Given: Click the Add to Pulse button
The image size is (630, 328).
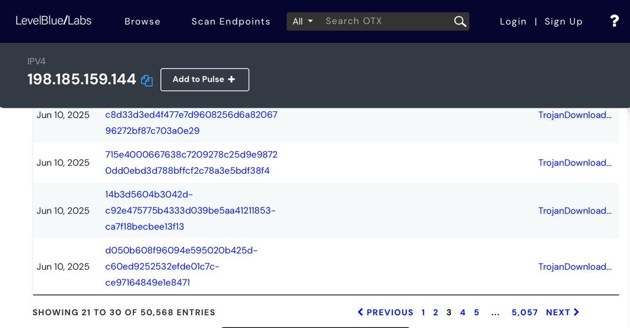Looking at the screenshot, I should (204, 79).
